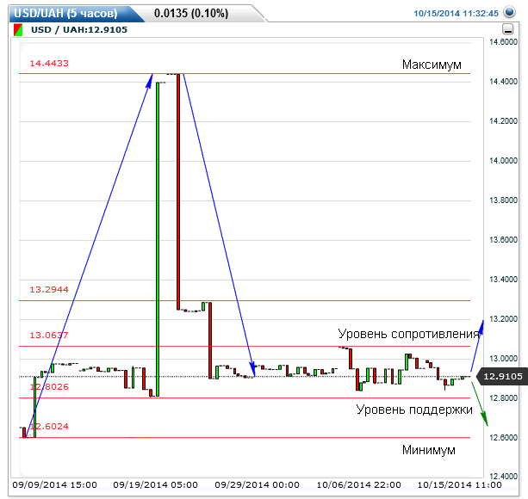Click the 13.2000 axis value
Image resolution: width=528 pixels, height=499 pixels.
tap(503, 319)
